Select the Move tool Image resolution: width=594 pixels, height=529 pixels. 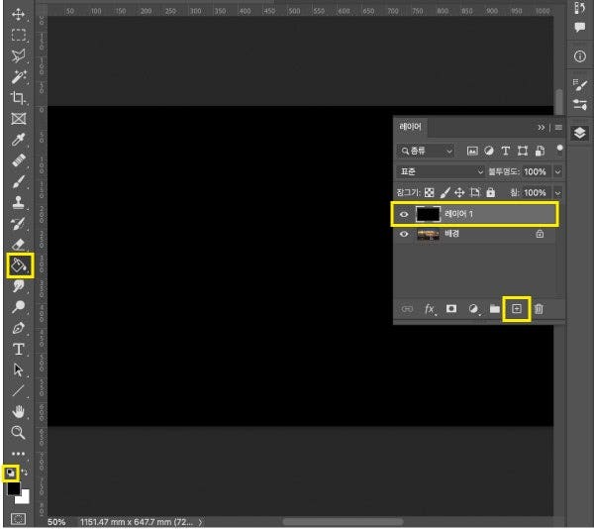(18, 15)
